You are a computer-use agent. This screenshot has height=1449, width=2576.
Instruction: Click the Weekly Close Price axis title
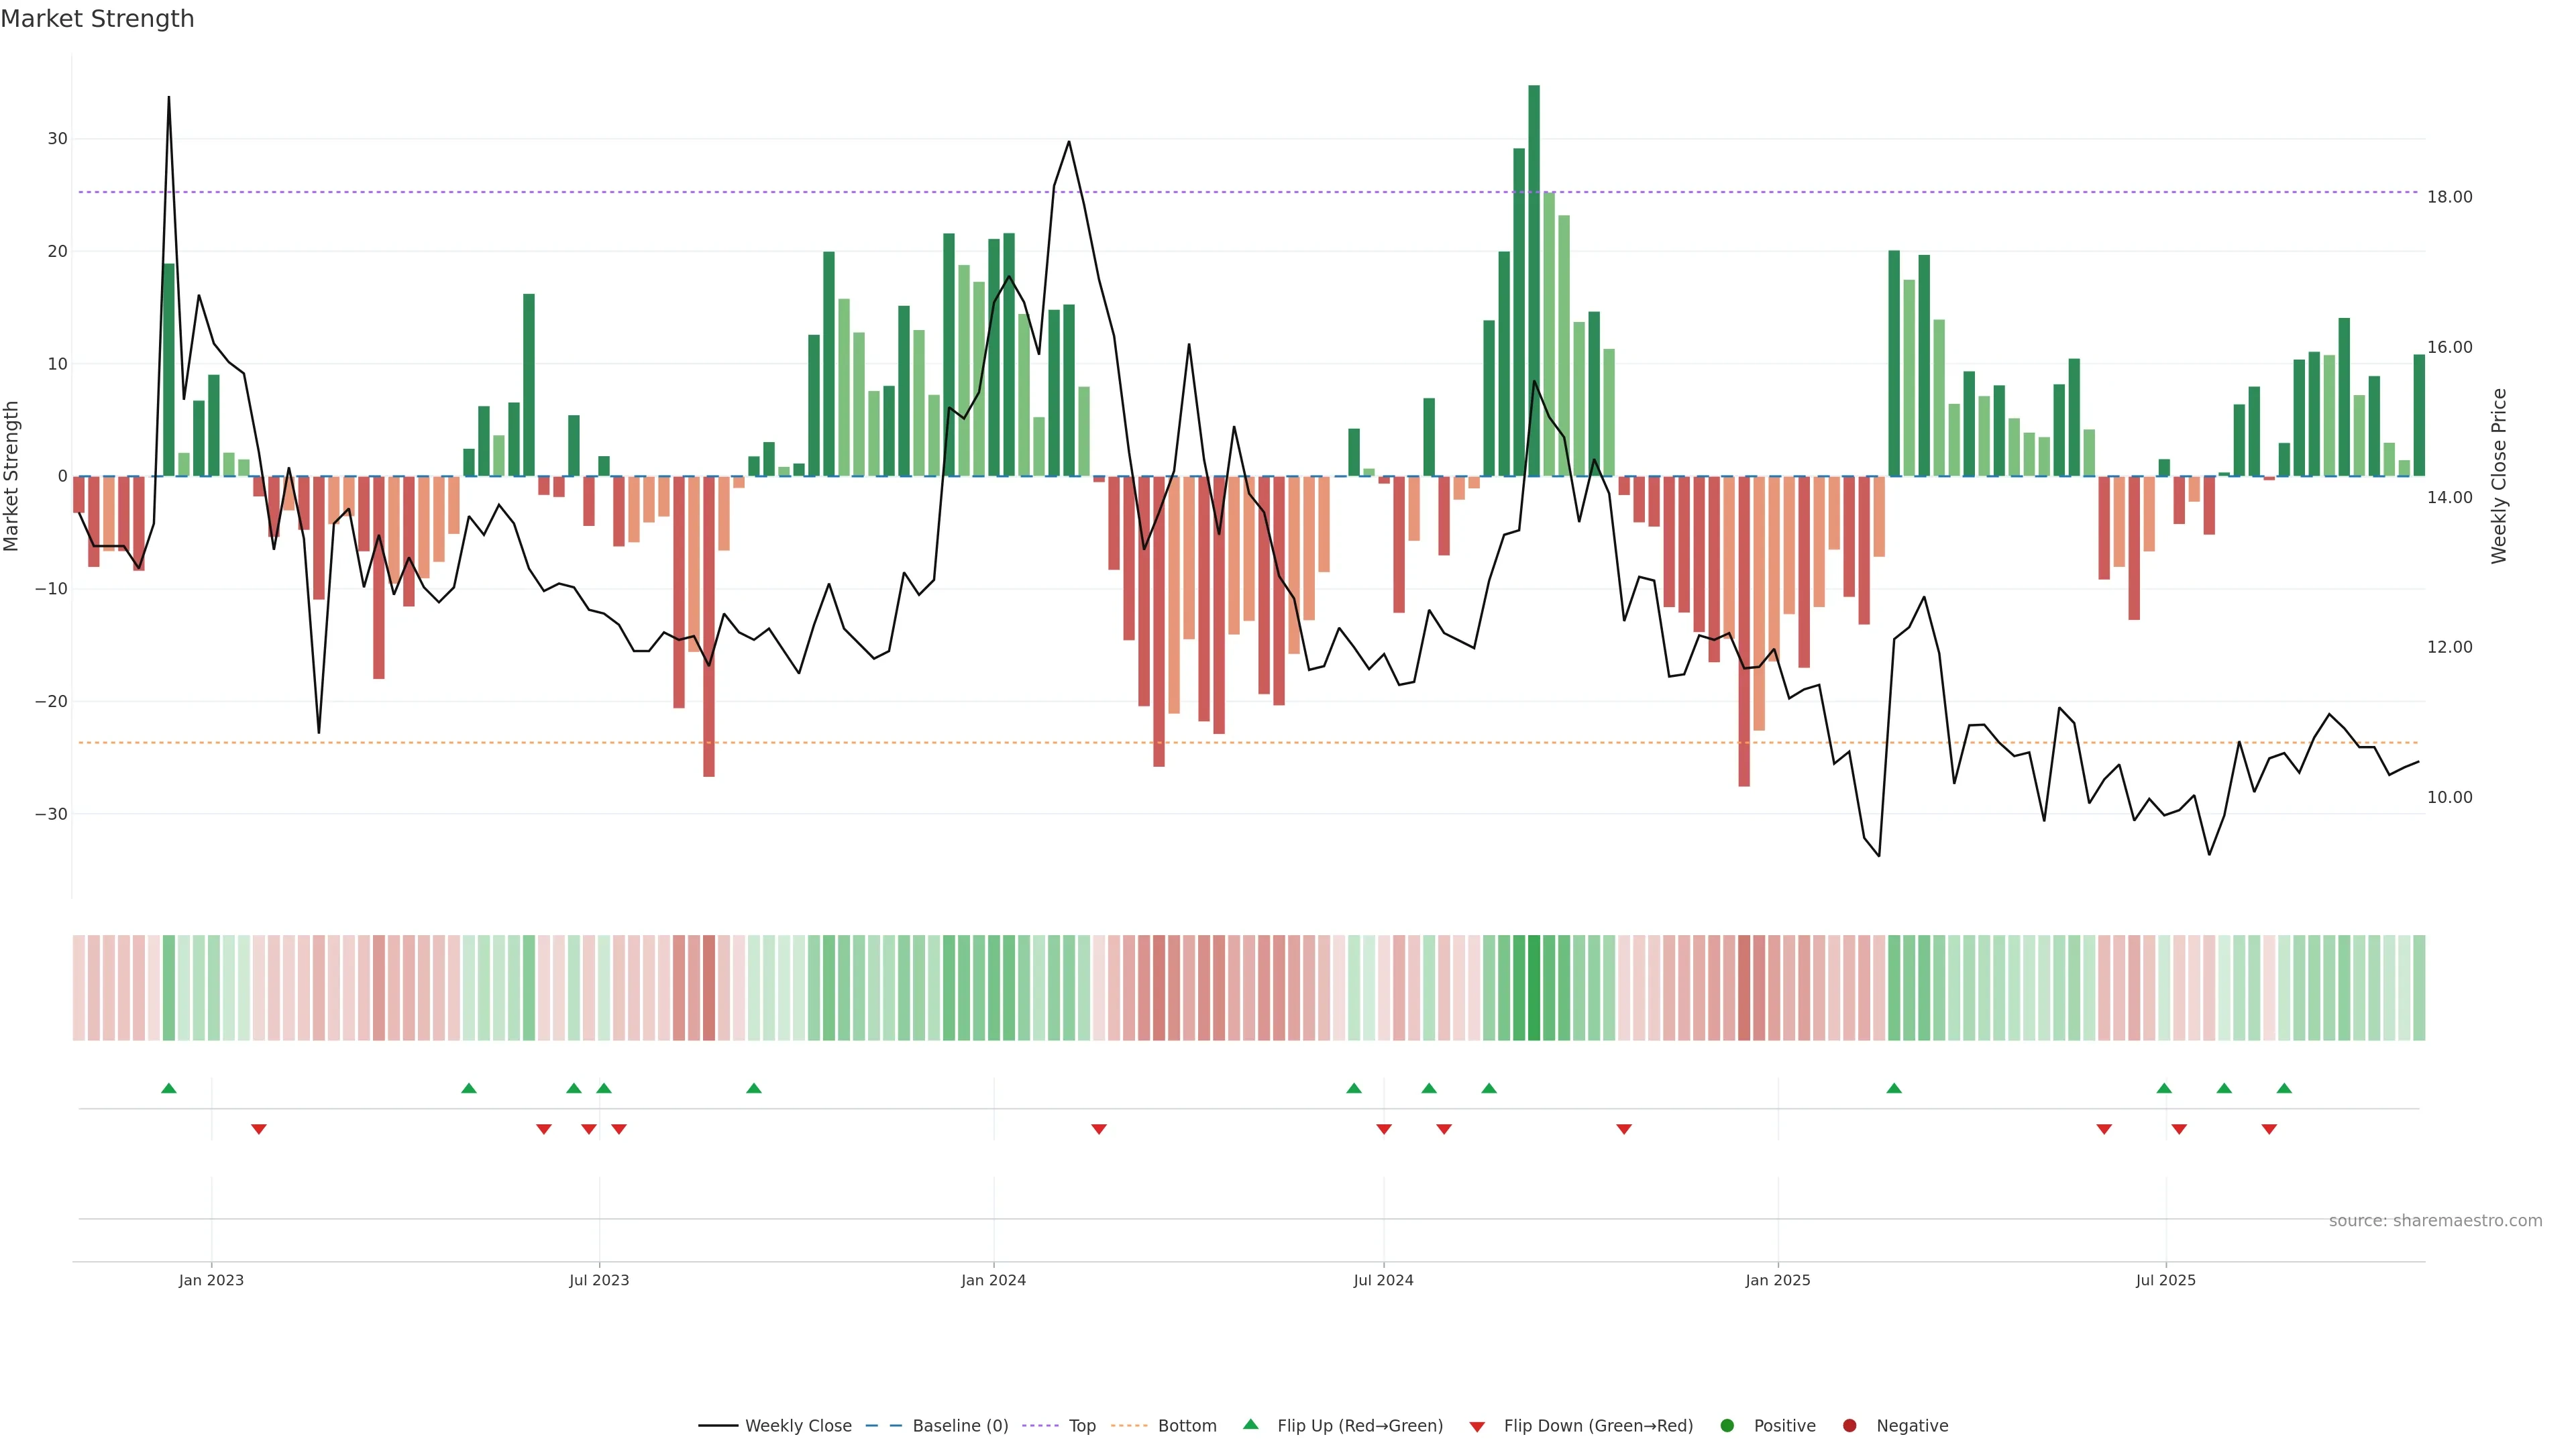point(2499,476)
